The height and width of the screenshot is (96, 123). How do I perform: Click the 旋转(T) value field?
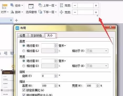pos(48,76)
